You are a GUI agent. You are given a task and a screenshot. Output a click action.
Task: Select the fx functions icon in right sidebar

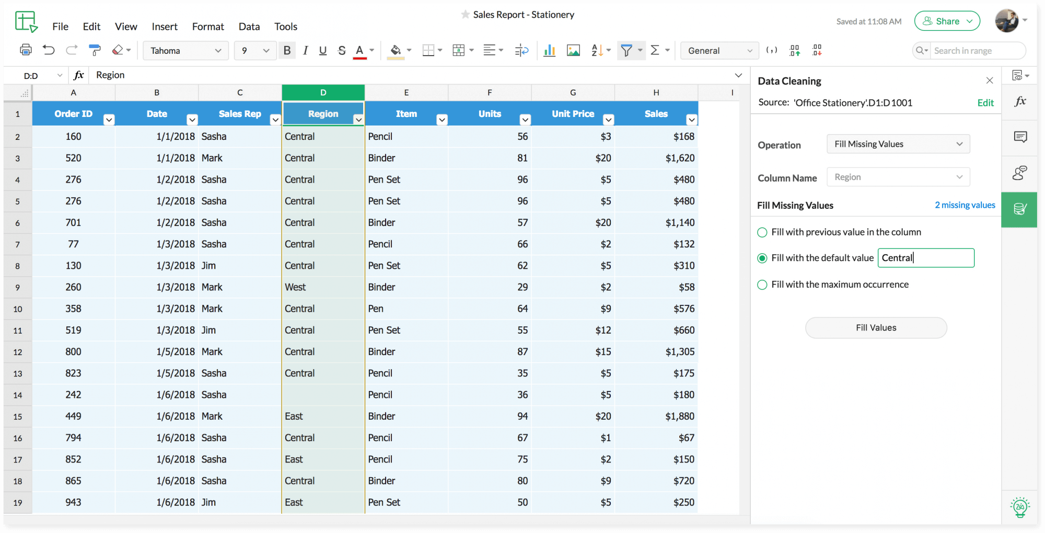coord(1019,102)
